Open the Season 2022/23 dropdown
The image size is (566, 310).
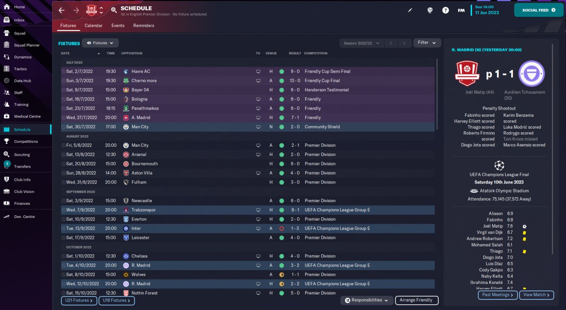click(361, 43)
